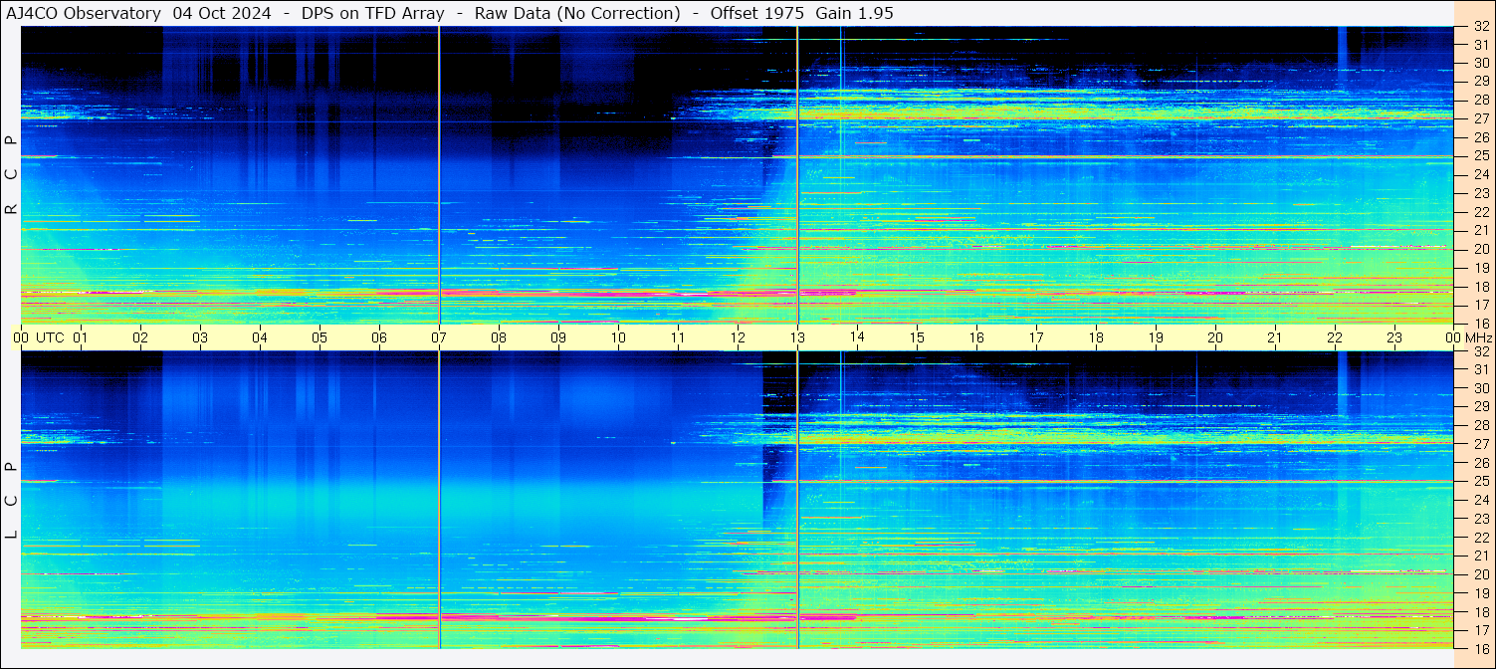The width and height of the screenshot is (1496, 669).
Task: Click the 14 hour tick label
Action: [857, 337]
